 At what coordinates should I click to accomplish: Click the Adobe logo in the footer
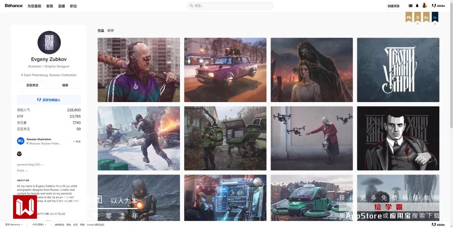tap(438, 225)
